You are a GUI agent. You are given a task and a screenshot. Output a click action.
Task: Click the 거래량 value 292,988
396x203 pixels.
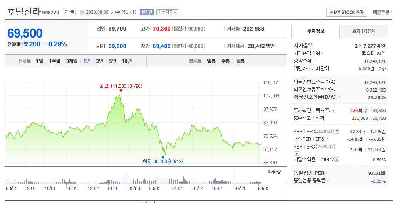(254, 29)
